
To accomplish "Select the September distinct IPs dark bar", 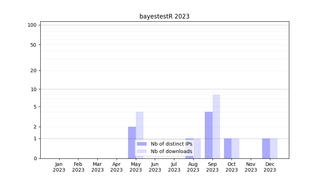I will [x=209, y=135].
